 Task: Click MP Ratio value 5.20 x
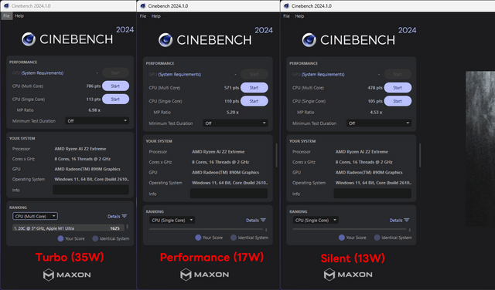pyautogui.click(x=233, y=113)
